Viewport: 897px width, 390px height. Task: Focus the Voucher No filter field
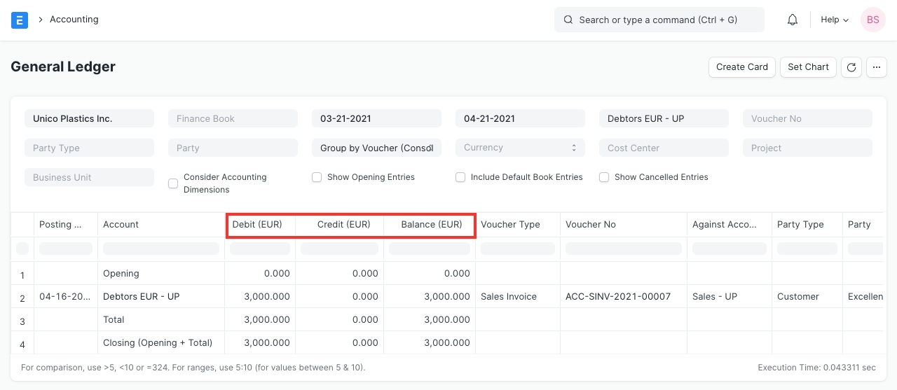point(807,118)
